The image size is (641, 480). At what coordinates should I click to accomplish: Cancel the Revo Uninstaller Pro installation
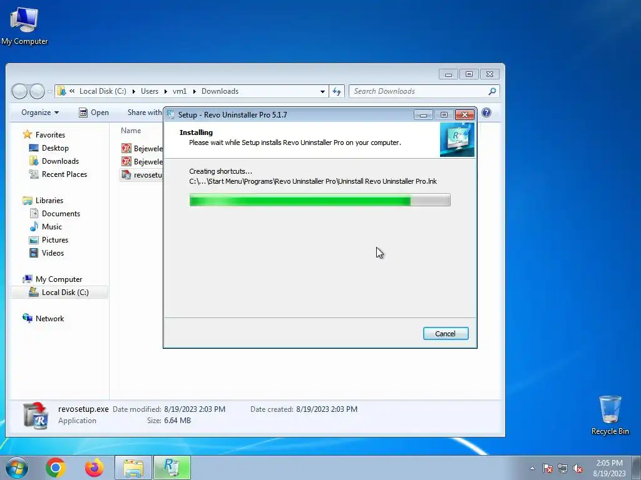click(446, 334)
